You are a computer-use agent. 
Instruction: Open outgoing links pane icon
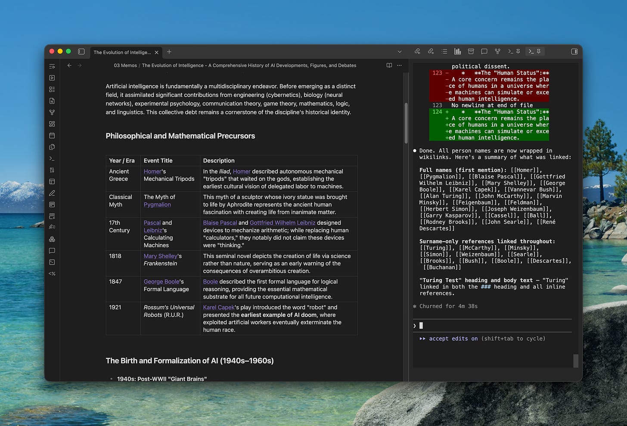431,51
